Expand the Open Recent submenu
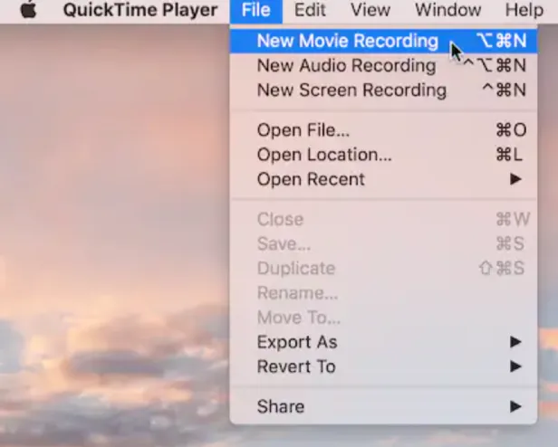Image resolution: width=558 pixels, height=447 pixels. pyautogui.click(x=311, y=179)
